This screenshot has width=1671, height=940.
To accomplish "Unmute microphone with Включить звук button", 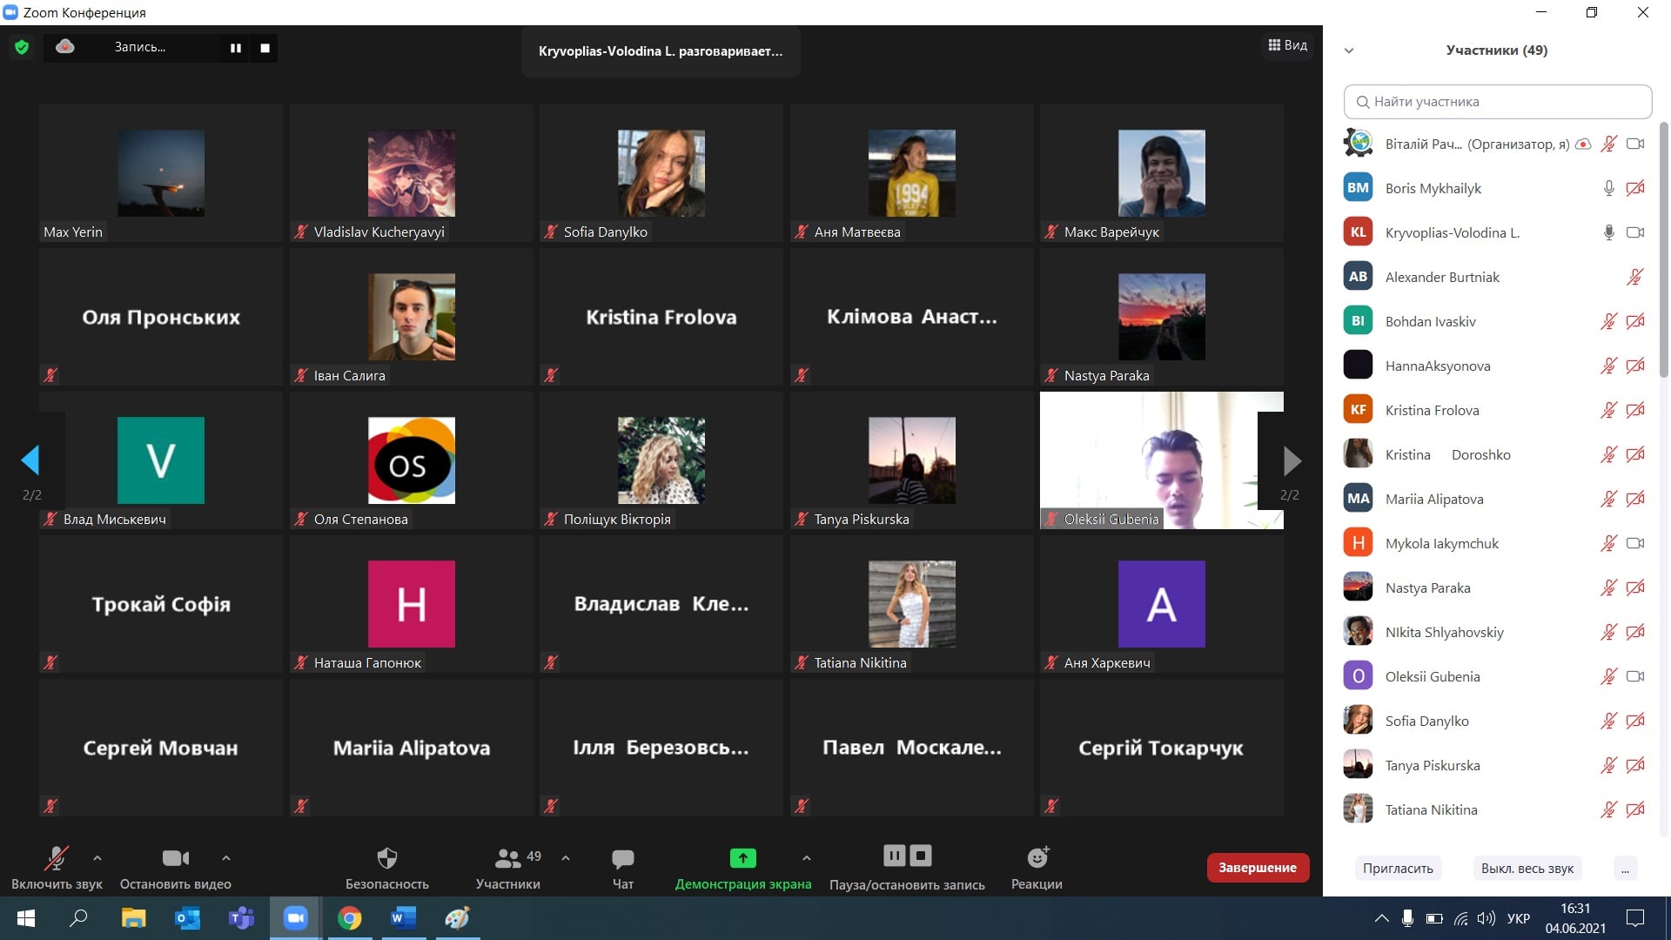I will tap(57, 858).
